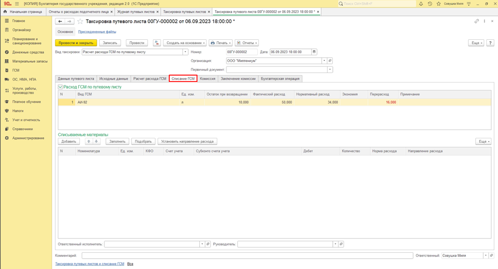
Task: Open service settings icon next to user name
Action: click(469, 4)
